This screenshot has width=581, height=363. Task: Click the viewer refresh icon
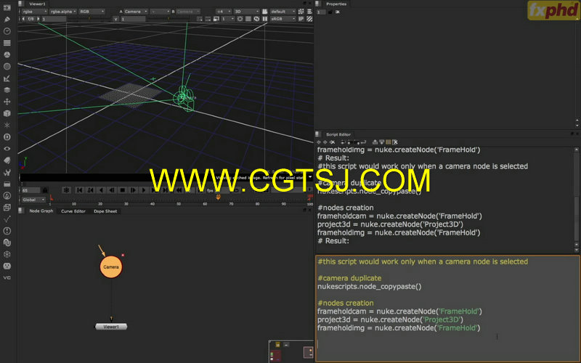coord(256,19)
